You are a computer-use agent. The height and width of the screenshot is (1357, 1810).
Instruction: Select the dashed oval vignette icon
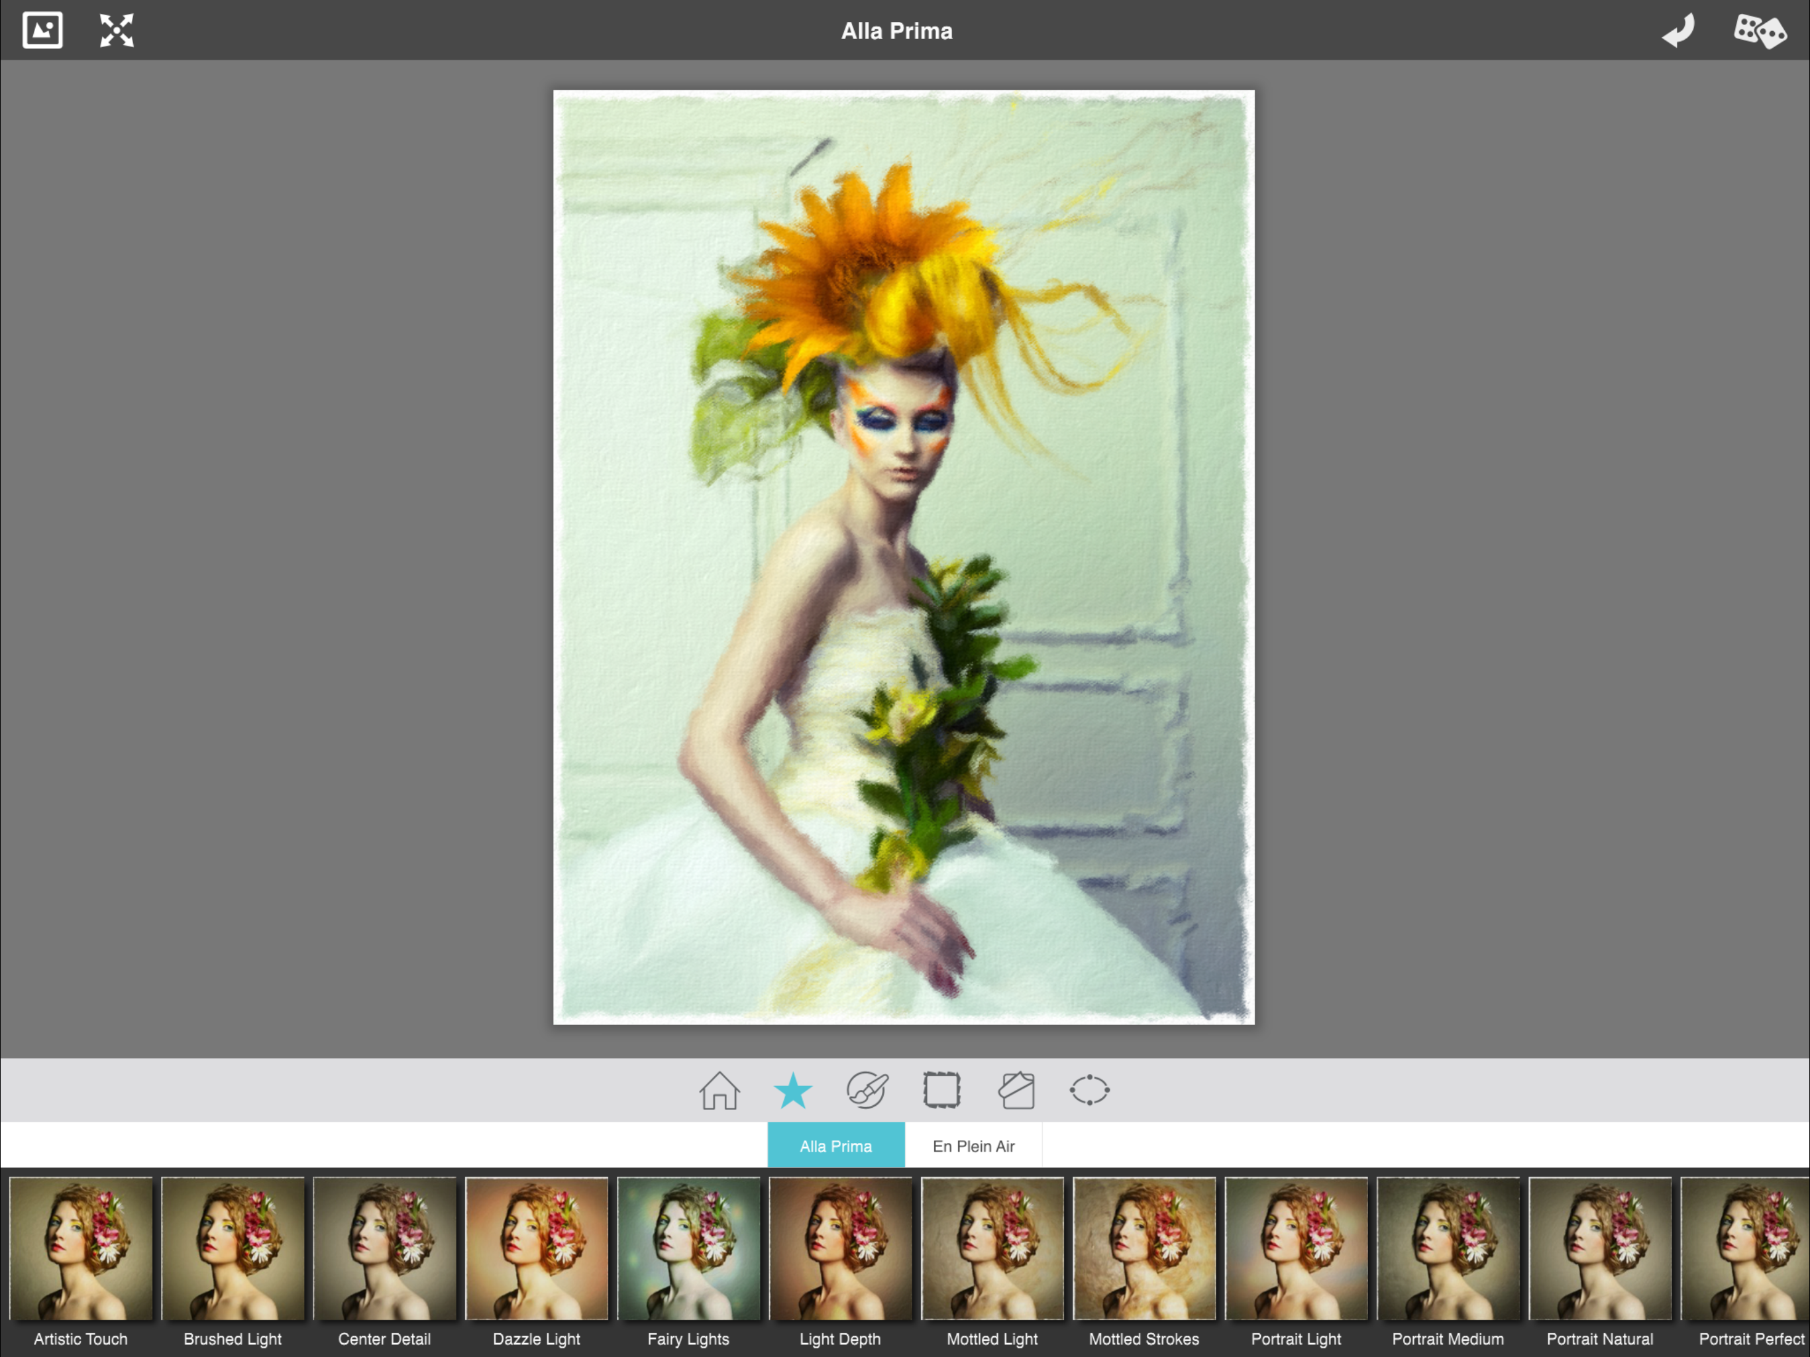(x=1089, y=1090)
